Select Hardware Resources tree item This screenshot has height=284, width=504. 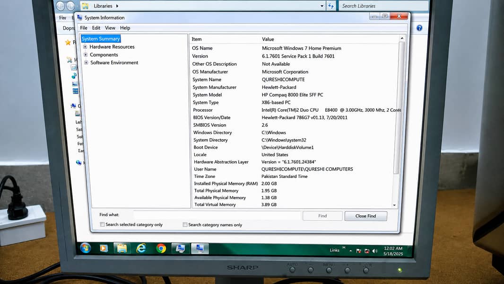pyautogui.click(x=112, y=47)
